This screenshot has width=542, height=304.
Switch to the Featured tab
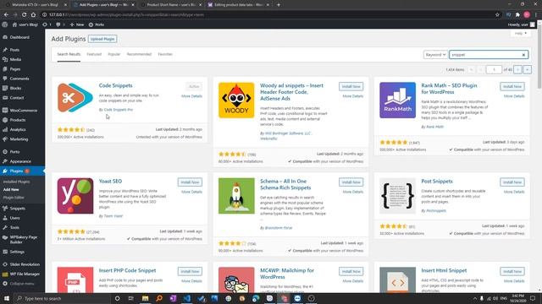click(94, 54)
